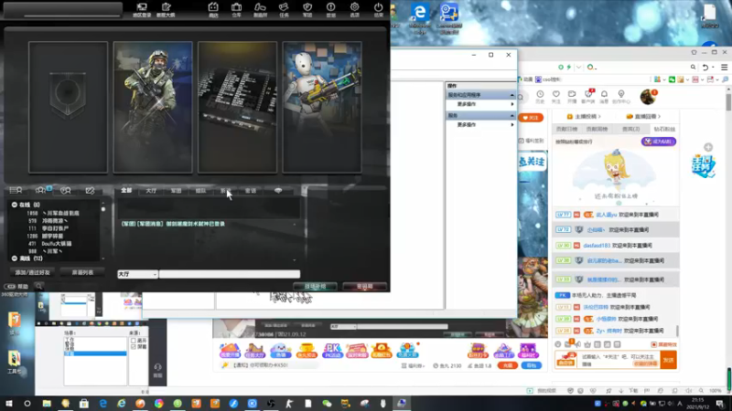Expand the 离线 offline friends group

(x=15, y=258)
